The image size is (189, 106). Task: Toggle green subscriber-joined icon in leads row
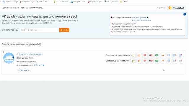pyautogui.click(x=133, y=55)
